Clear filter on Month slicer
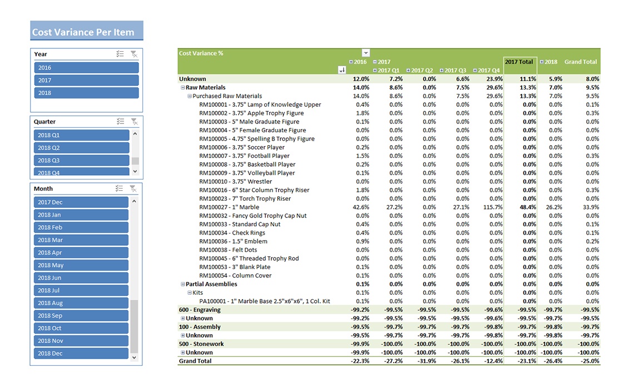634x382 pixels. tap(133, 188)
